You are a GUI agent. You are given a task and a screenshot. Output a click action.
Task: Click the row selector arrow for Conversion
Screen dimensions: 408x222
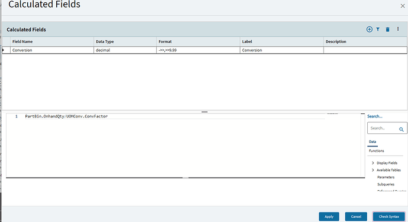click(3, 50)
